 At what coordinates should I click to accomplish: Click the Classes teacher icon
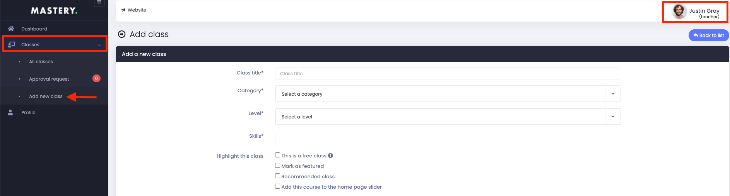point(11,44)
